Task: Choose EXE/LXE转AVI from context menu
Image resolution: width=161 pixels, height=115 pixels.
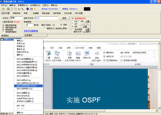Action: pyautogui.click(x=28, y=80)
